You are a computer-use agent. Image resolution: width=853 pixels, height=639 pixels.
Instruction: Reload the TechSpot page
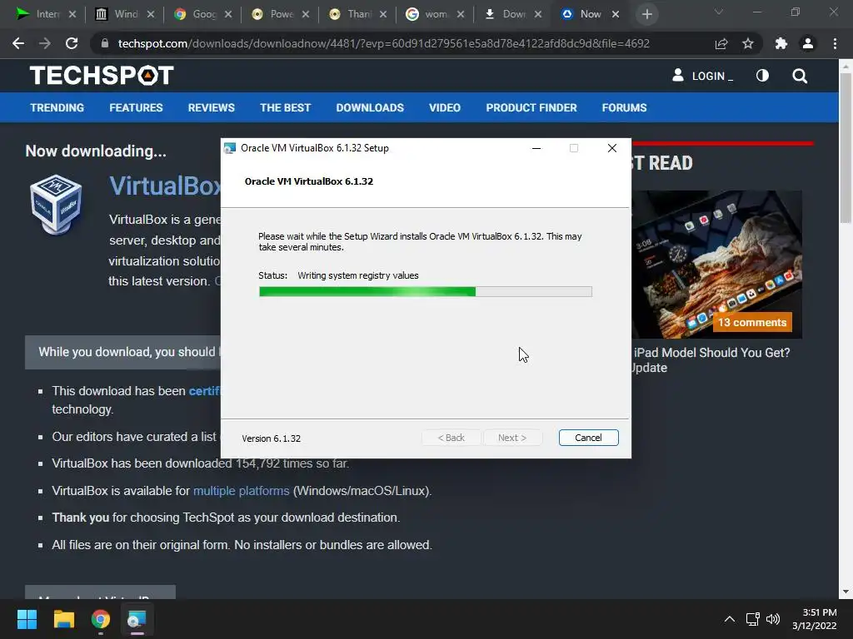(x=72, y=43)
